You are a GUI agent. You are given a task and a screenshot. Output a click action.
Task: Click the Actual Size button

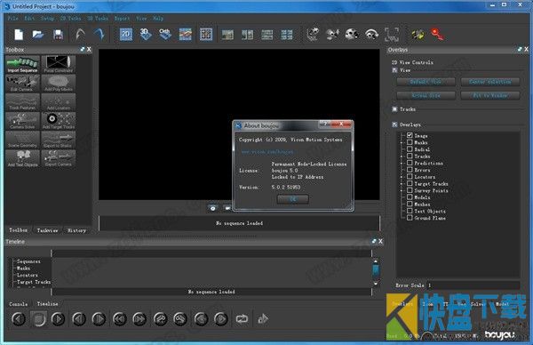click(426, 96)
